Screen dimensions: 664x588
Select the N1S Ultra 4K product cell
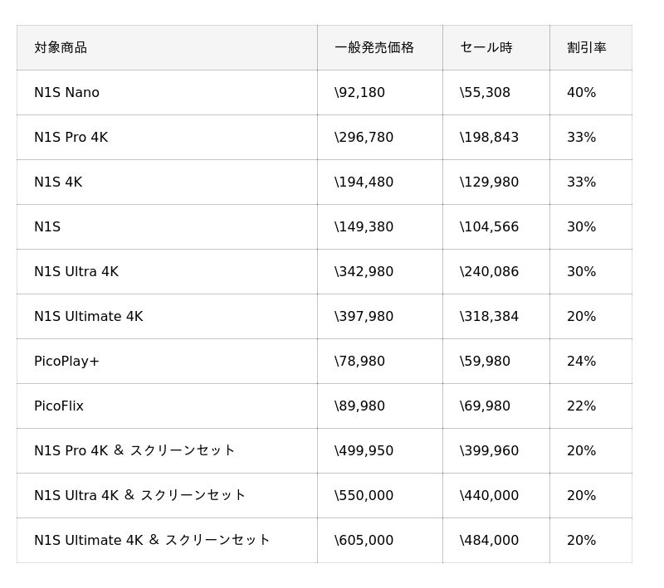click(x=76, y=272)
